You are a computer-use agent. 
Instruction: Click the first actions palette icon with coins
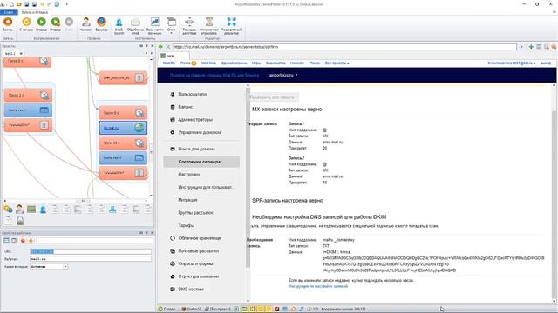click(x=8, y=210)
